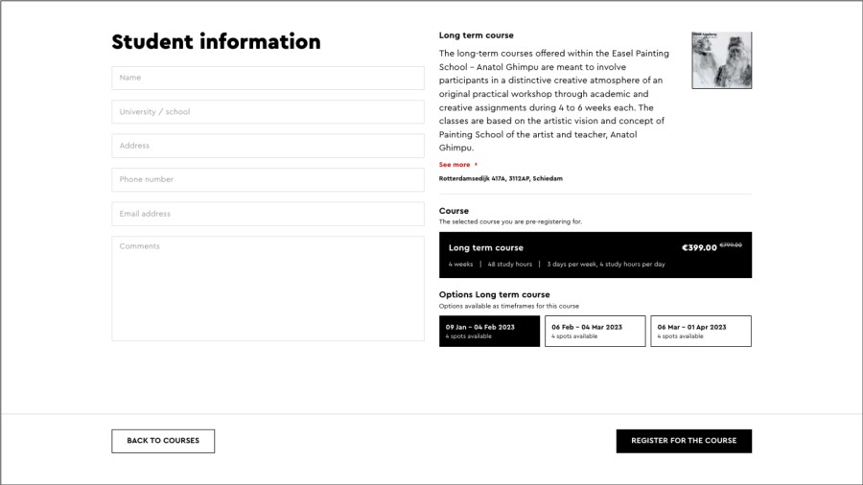Pick the 06 Mar – 01 Apr 2023 timeframe
Screen dimensions: 863x485
pyautogui.click(x=700, y=331)
